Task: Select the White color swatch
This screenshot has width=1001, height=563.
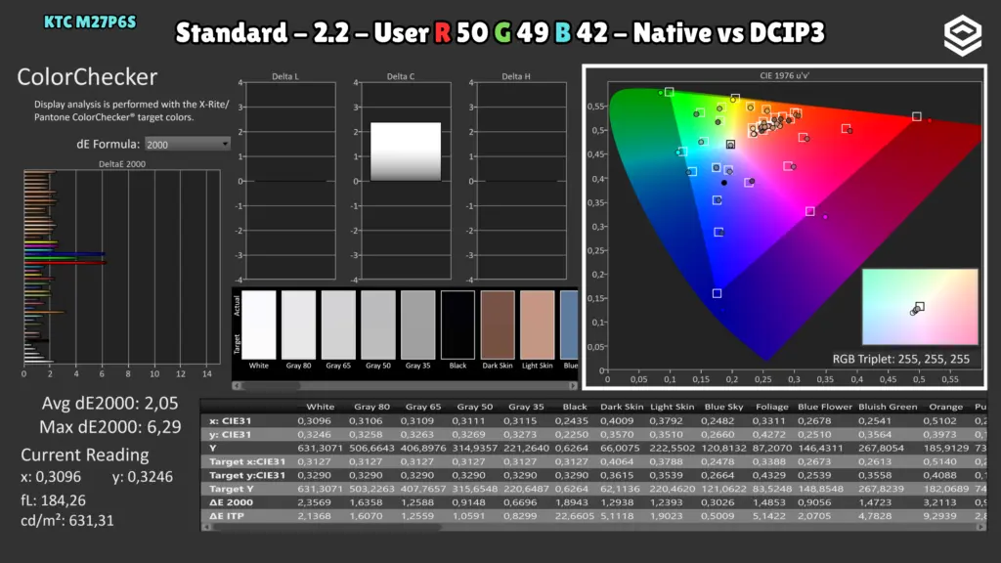Action: 258,325
